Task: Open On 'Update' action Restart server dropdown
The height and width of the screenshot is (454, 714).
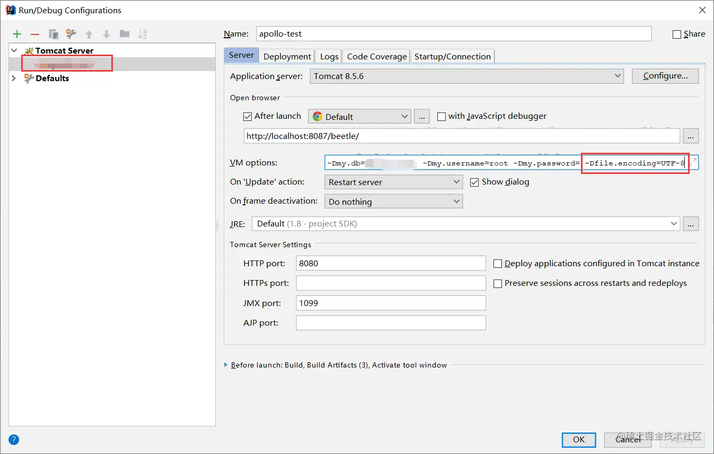Action: coord(393,182)
